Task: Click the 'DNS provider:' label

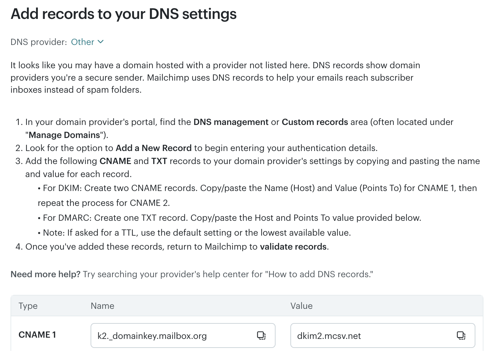Action: click(39, 42)
